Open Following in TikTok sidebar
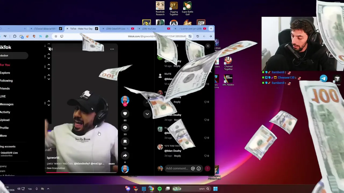The height and width of the screenshot is (193, 344). pos(6,81)
